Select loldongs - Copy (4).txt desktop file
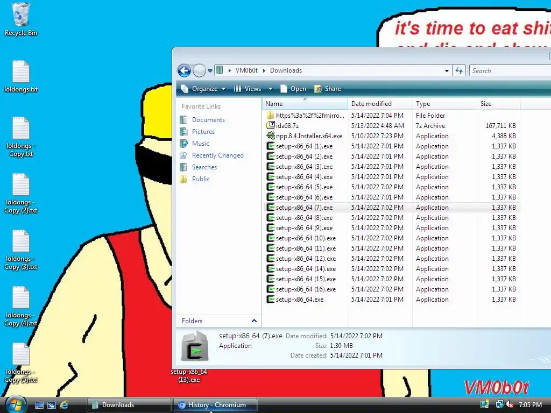 (21, 307)
